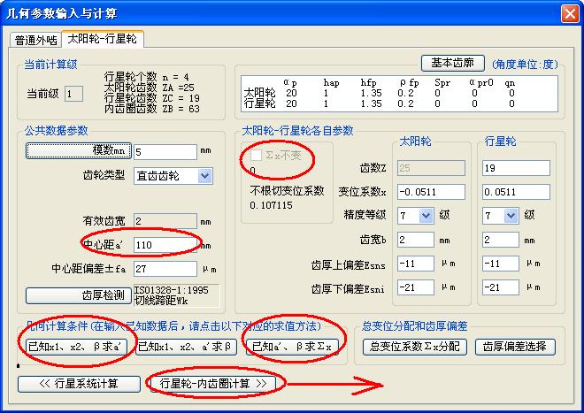Edit the 行星轮 变位系数x field
Viewport: 584px width, 413px height.
[x=516, y=192]
